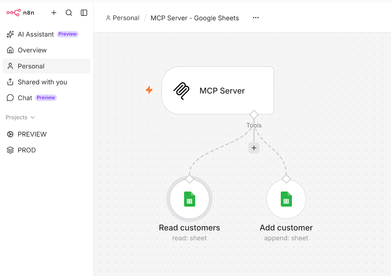
Task: Click PREVIEW project gear icon
Action: (x=10, y=134)
